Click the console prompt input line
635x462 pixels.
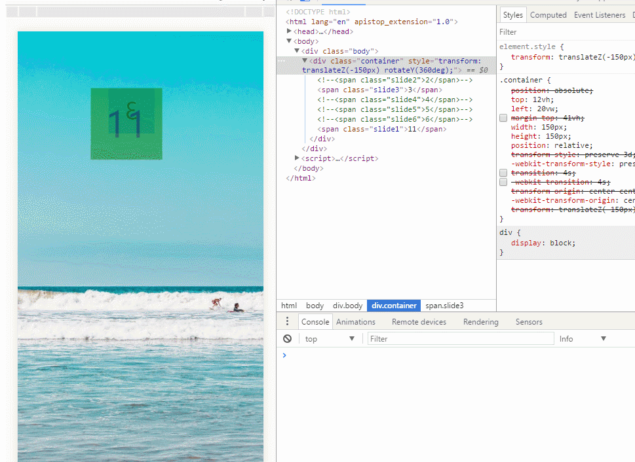pos(457,355)
